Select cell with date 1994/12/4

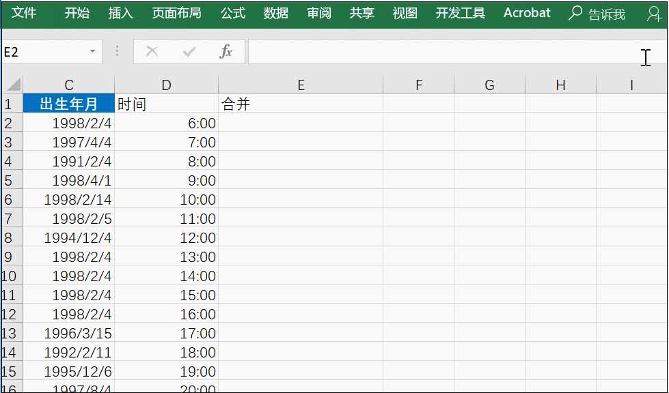(69, 237)
